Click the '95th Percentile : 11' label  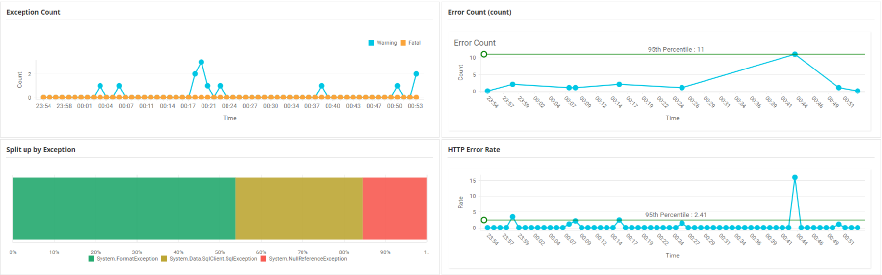(676, 49)
